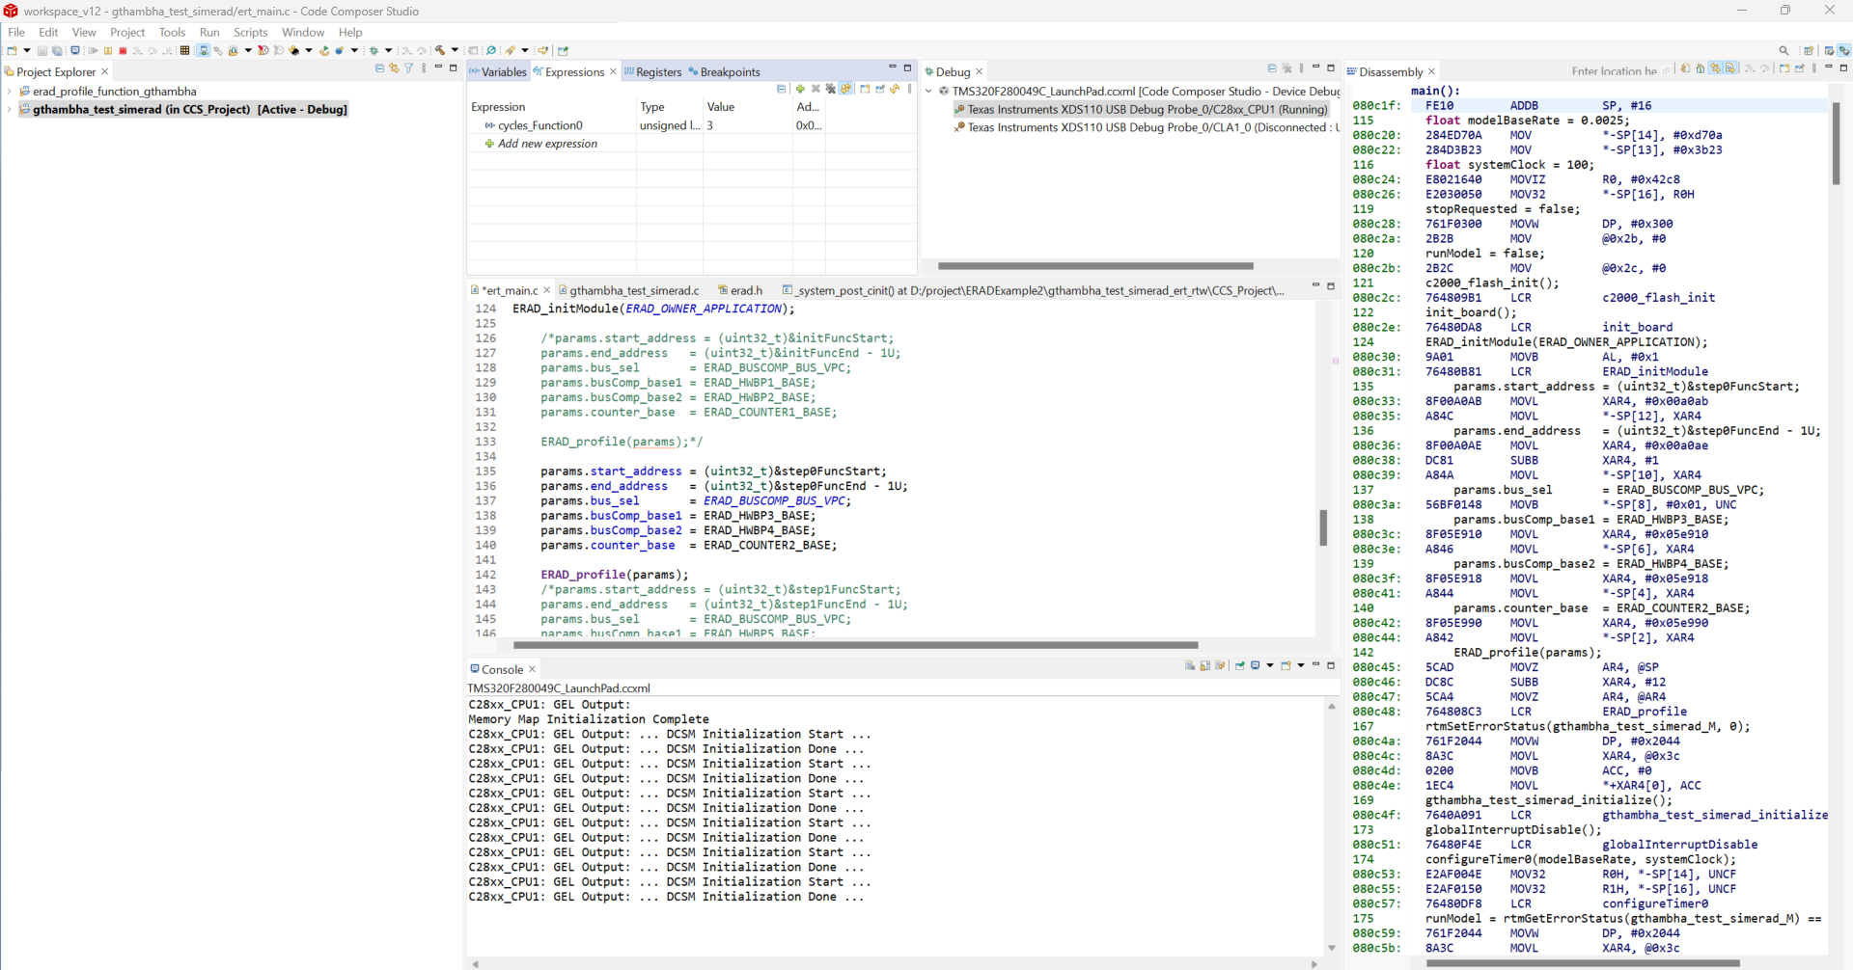Click the Disassembly vertical scrollbar thumb
This screenshot has width=1853, height=970.
click(x=1836, y=143)
